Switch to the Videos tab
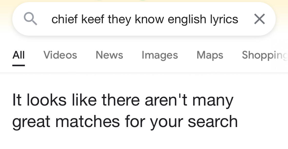Viewport: 288px width, 149px height. [60, 55]
